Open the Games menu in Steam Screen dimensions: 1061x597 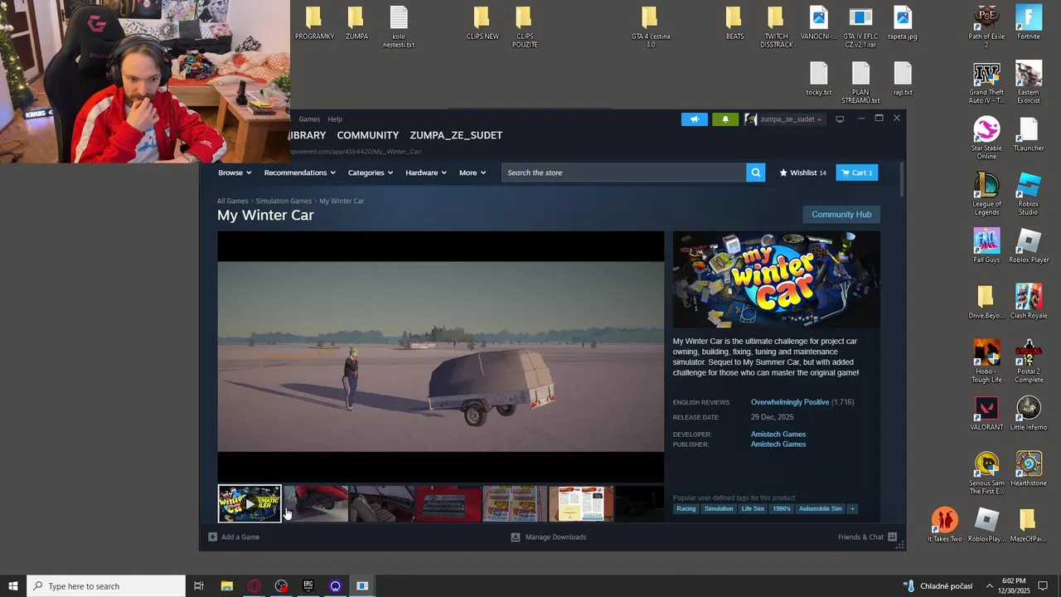click(x=309, y=119)
